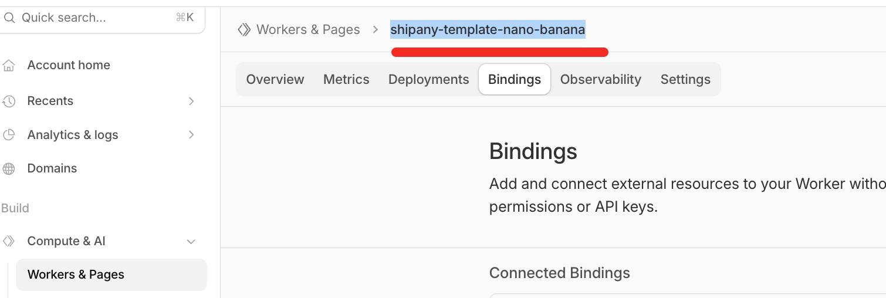
Task: Open Workers & Pages in the sidebar
Action: coord(76,275)
